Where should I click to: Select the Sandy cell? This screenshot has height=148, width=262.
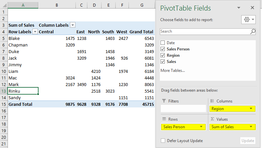point(23,98)
